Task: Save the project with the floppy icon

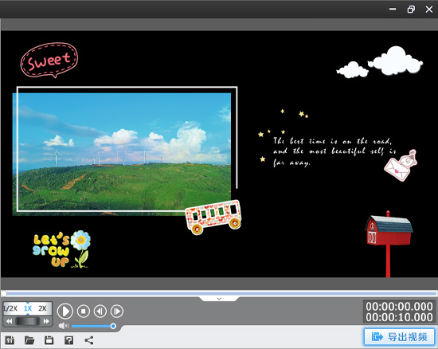Action: tap(49, 340)
